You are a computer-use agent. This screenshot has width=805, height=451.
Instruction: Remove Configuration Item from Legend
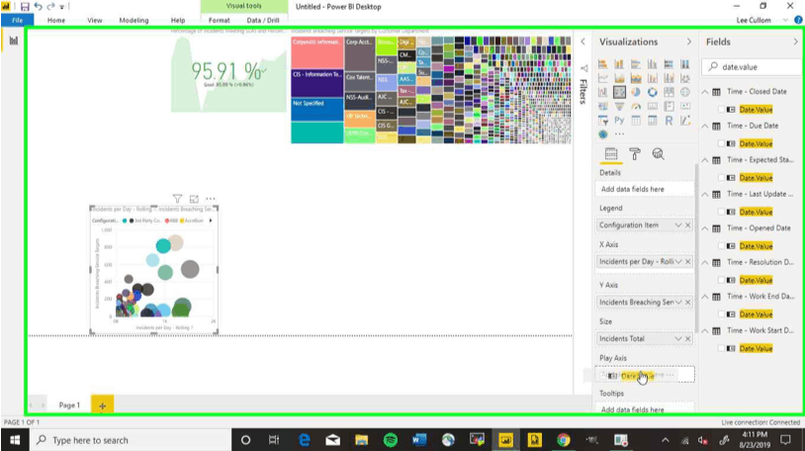688,225
